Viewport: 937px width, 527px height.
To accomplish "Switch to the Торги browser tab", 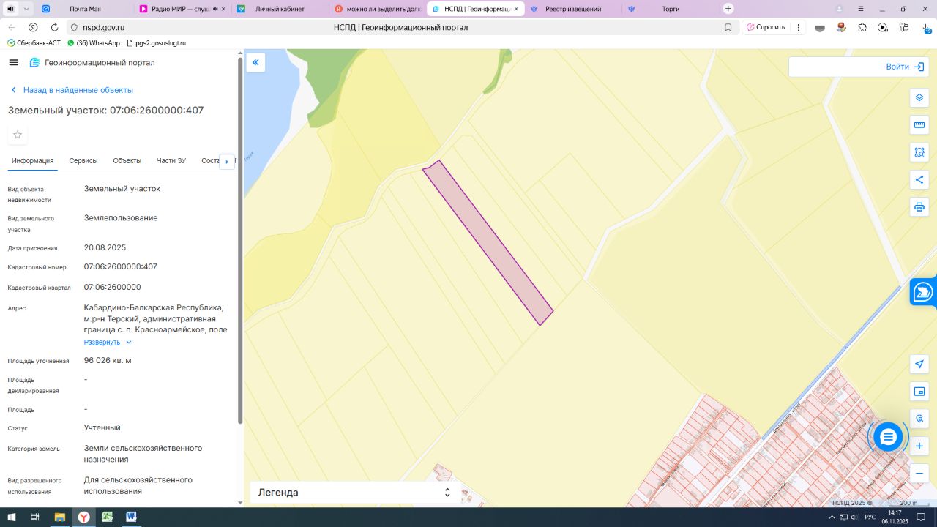I will (x=671, y=9).
